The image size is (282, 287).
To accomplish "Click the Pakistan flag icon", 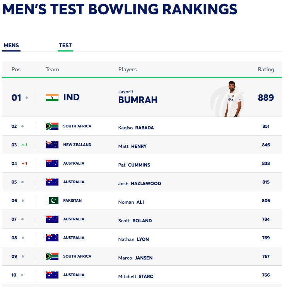I will (52, 201).
